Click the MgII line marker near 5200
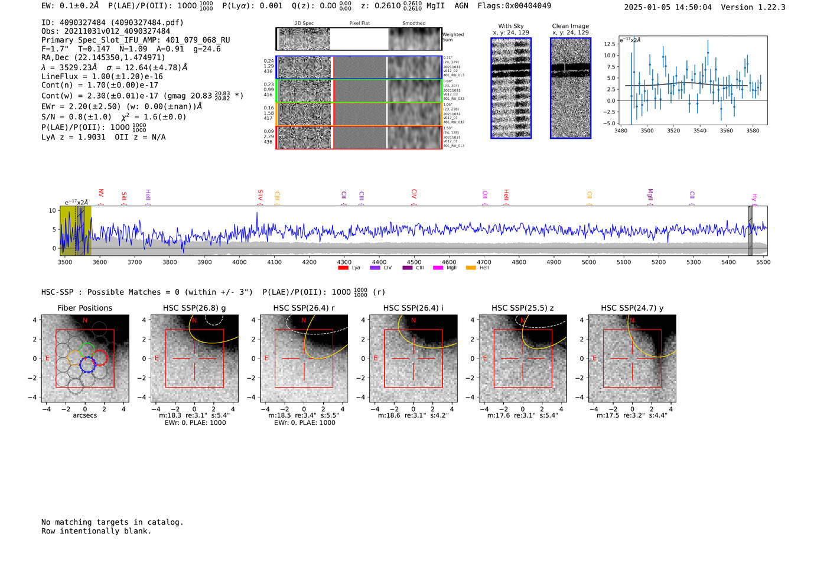827x563 pixels. coord(650,196)
